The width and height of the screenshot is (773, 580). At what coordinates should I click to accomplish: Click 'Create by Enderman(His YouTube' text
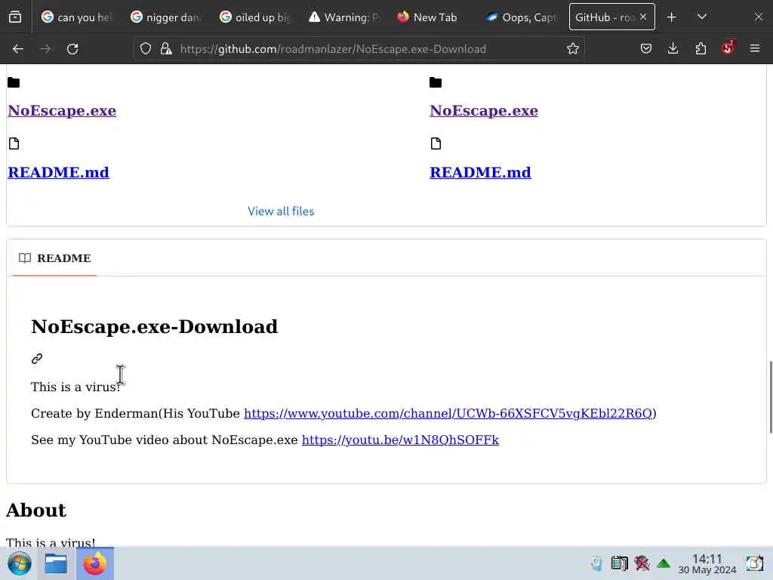(136, 413)
